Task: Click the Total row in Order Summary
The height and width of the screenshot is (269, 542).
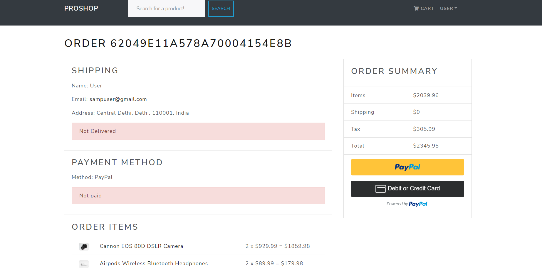Action: coord(407,146)
